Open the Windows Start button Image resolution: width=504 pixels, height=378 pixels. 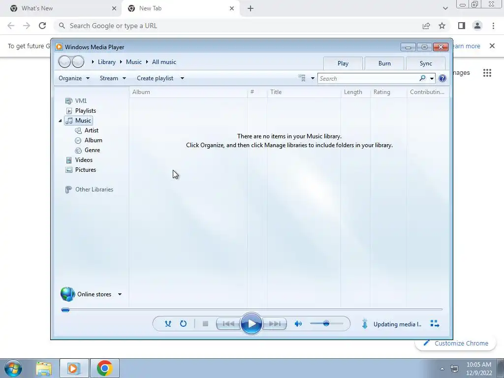tap(13, 368)
